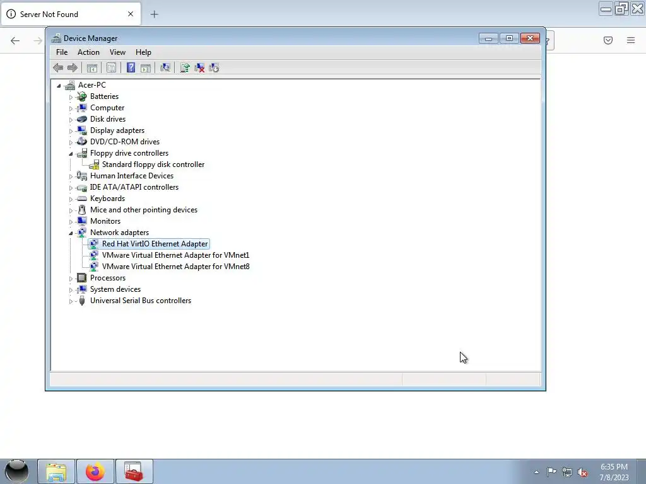The height and width of the screenshot is (484, 646).
Task: Expand the Monitors node
Action: [71, 222]
